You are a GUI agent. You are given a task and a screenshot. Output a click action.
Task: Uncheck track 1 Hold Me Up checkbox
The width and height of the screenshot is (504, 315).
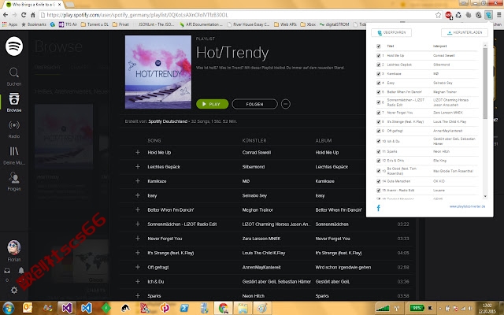point(378,56)
